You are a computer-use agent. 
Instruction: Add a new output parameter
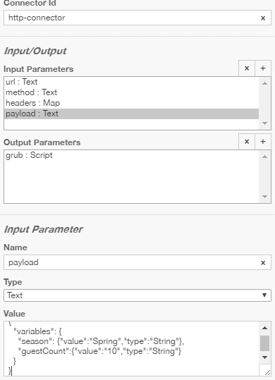pyautogui.click(x=263, y=142)
